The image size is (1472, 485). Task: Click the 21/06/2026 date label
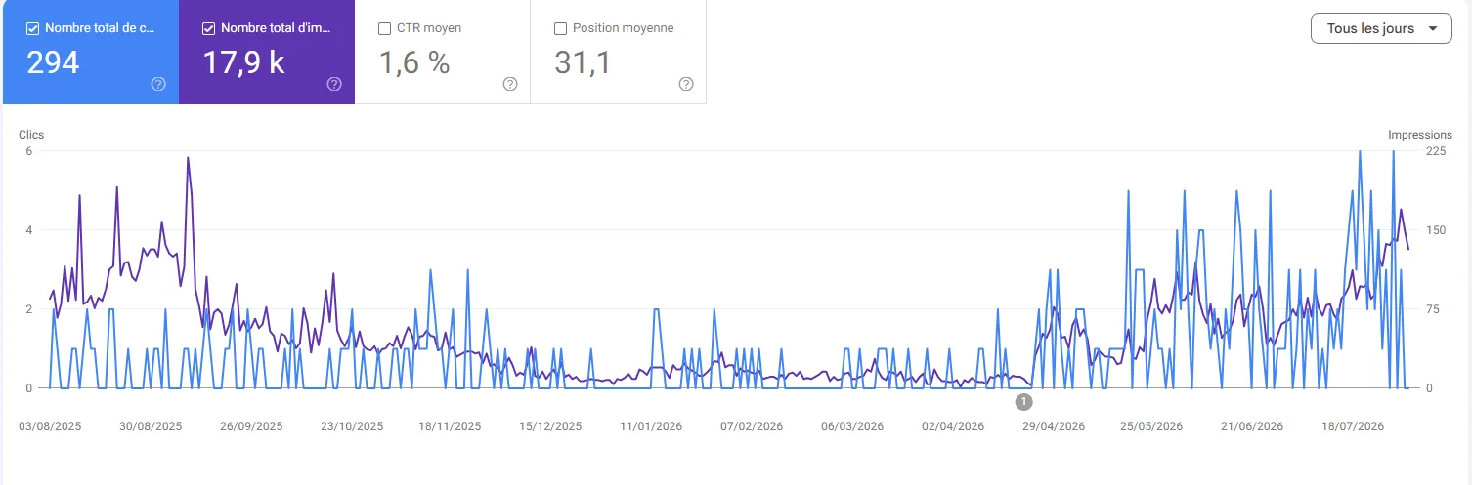tap(1252, 426)
